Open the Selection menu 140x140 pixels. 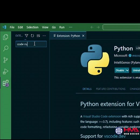[32, 27]
